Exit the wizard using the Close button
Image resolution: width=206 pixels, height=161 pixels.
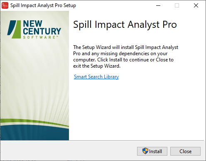(x=185, y=151)
